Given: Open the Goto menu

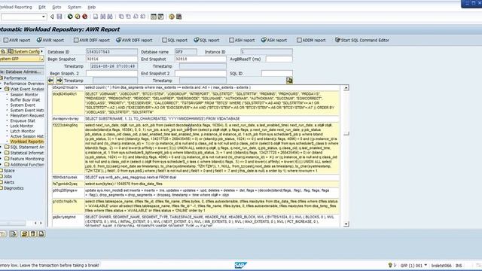Looking at the screenshot, I should pos(56,7).
